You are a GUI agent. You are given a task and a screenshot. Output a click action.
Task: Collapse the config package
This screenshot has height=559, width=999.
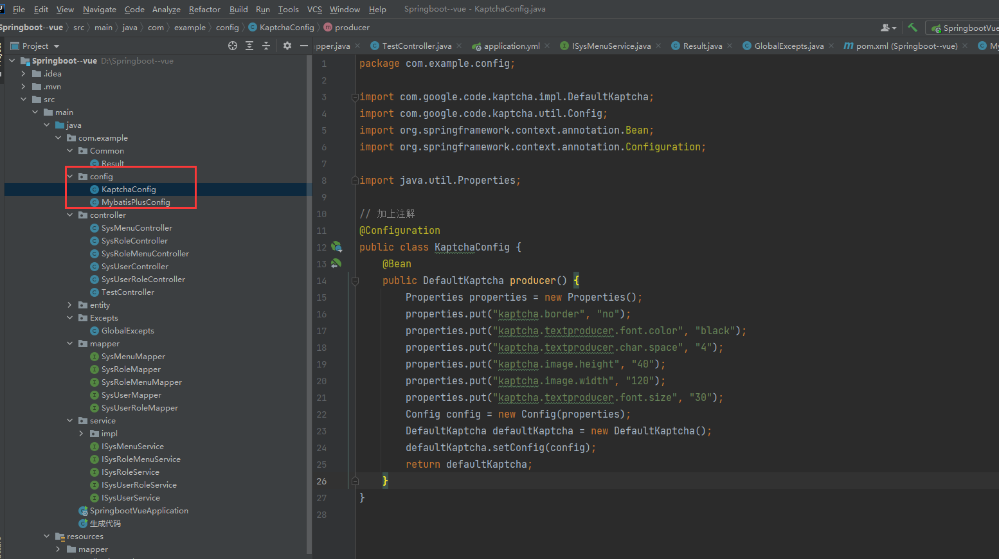coord(69,176)
